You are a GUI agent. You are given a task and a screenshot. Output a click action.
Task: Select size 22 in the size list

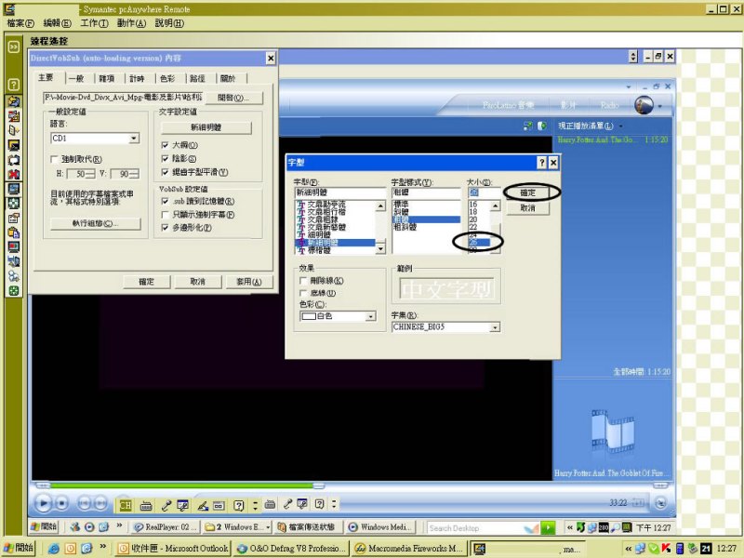coord(473,227)
